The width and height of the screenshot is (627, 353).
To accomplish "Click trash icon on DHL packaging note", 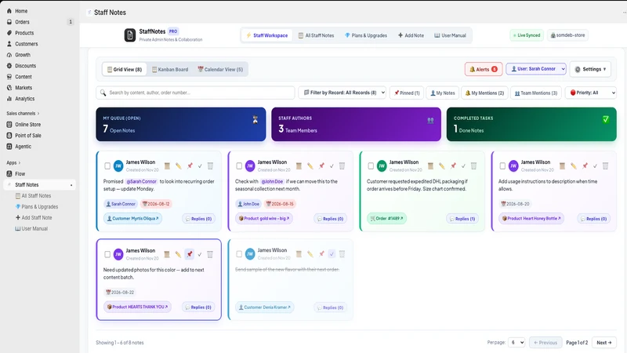I will coord(473,166).
